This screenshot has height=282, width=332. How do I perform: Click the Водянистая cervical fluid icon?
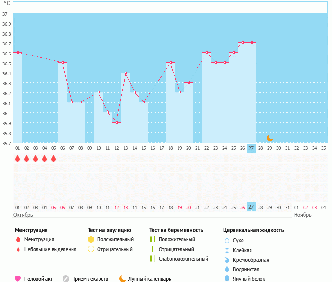coord(227,269)
